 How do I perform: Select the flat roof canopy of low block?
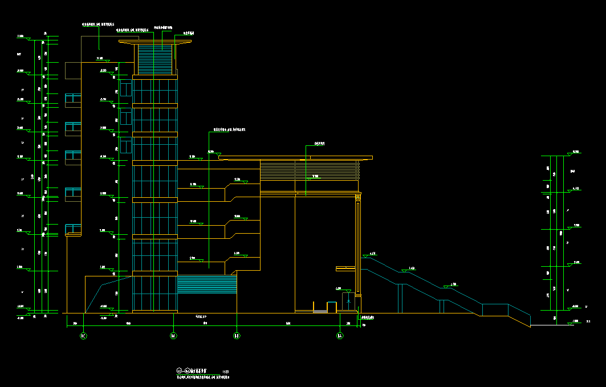click(295, 157)
